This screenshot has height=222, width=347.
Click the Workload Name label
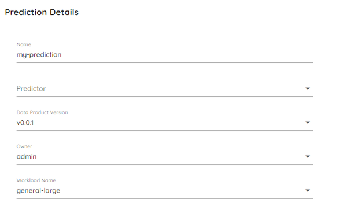[x=36, y=180]
